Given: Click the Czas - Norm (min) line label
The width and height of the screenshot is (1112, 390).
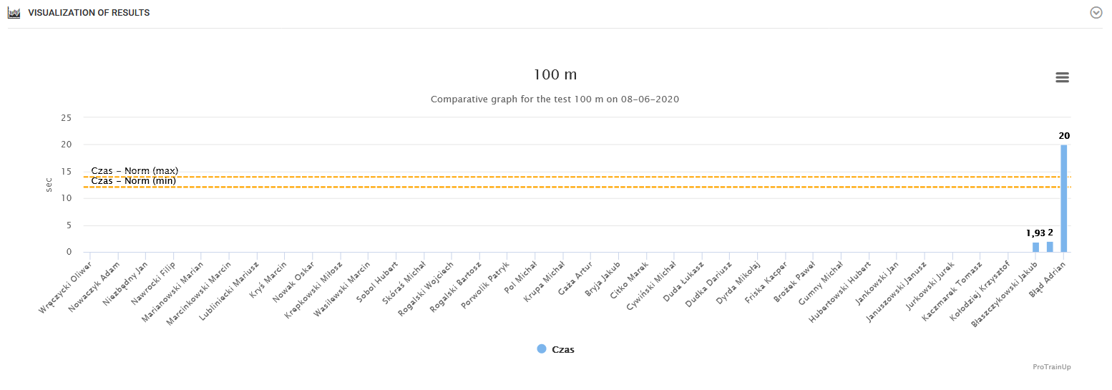Looking at the screenshot, I should click(x=133, y=181).
